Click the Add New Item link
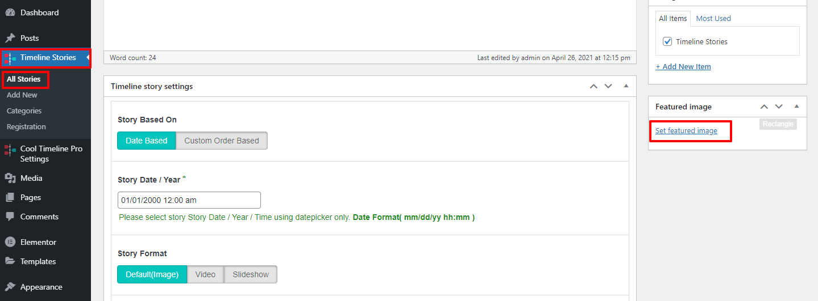The width and height of the screenshot is (818, 301). click(x=683, y=66)
